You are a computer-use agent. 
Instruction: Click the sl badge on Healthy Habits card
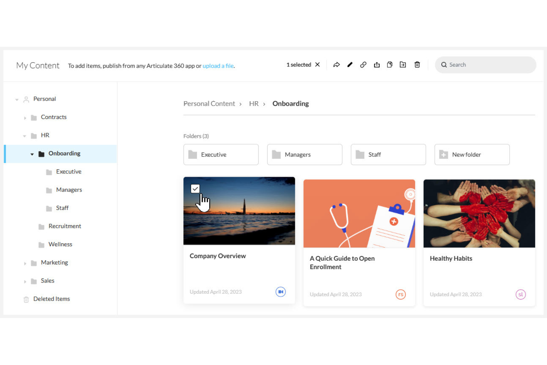pos(521,294)
